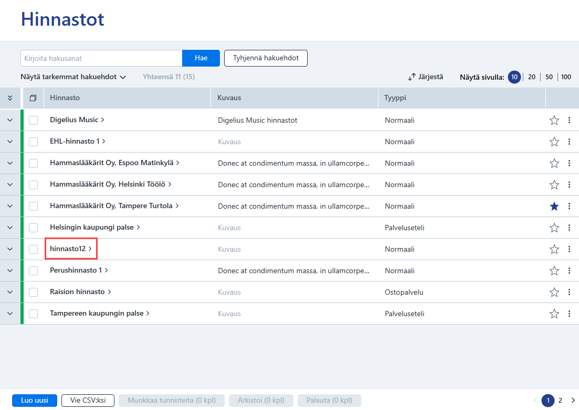579x410 pixels.
Task: Click the Järjestä sort icon
Action: [x=412, y=77]
